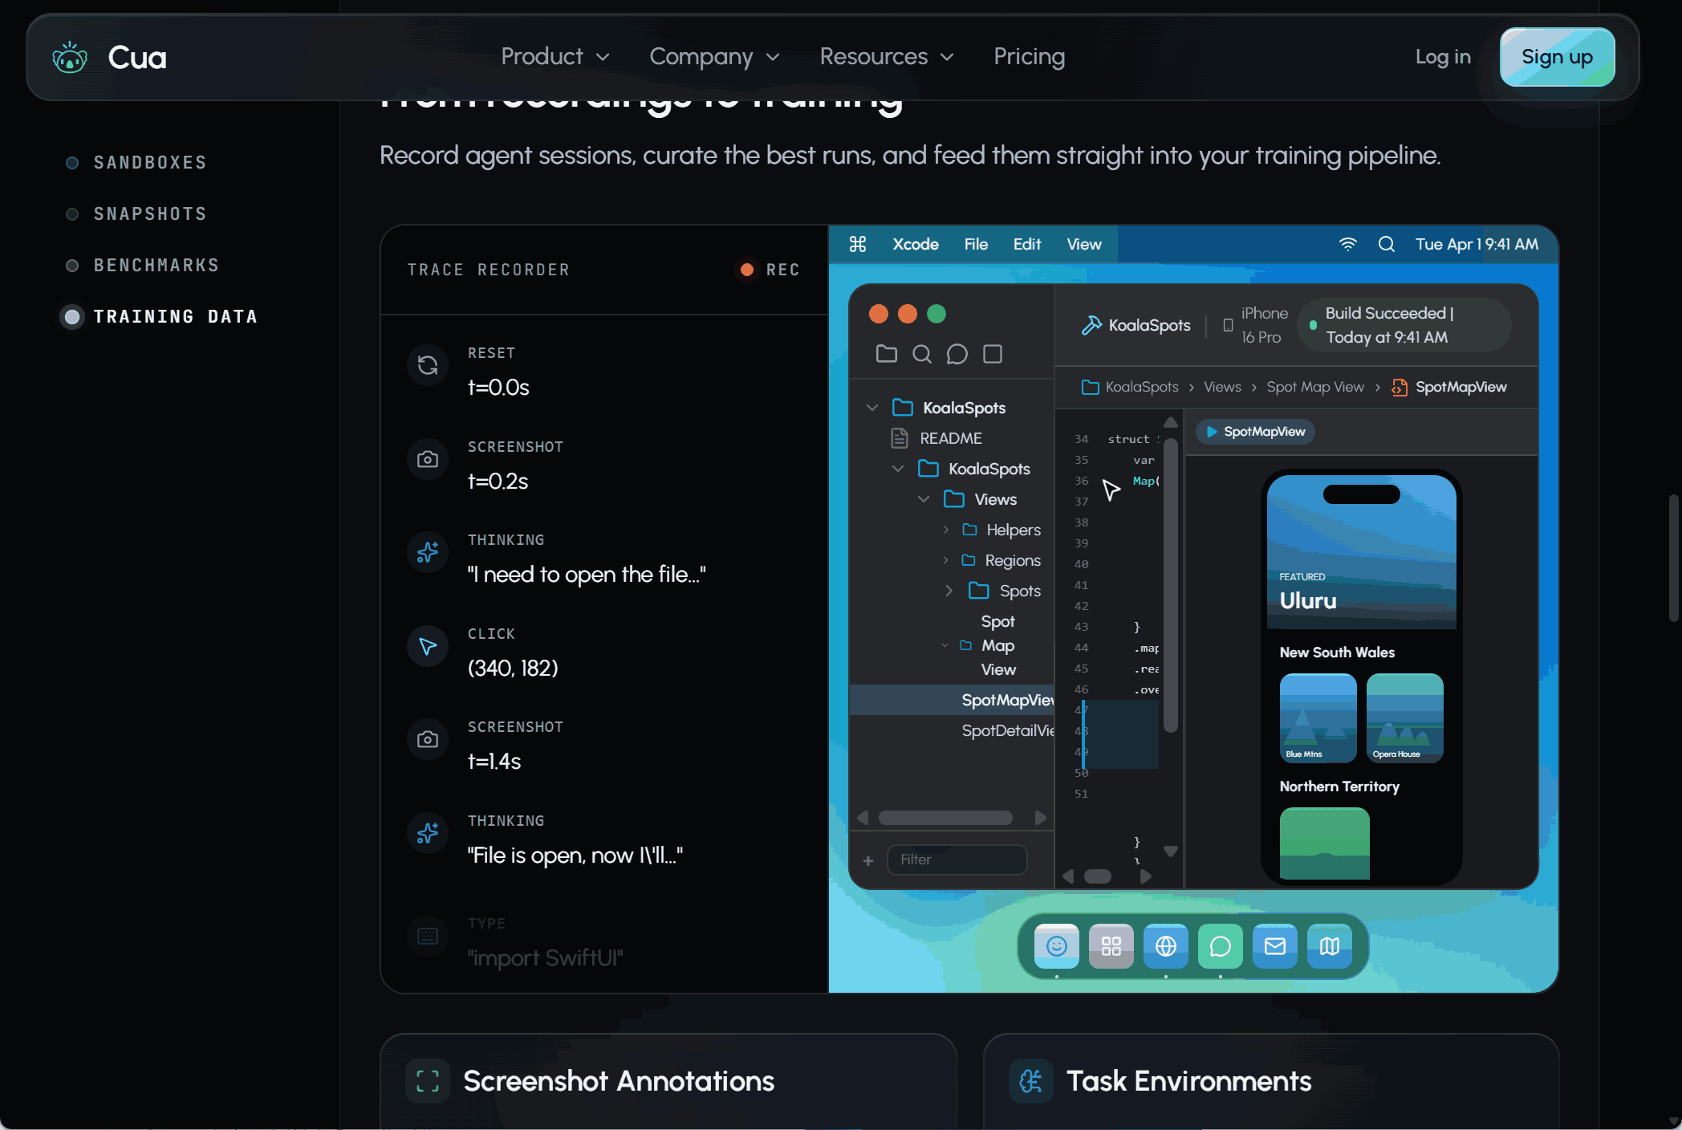Click the Screenshot Annotations card icon

[x=428, y=1081]
